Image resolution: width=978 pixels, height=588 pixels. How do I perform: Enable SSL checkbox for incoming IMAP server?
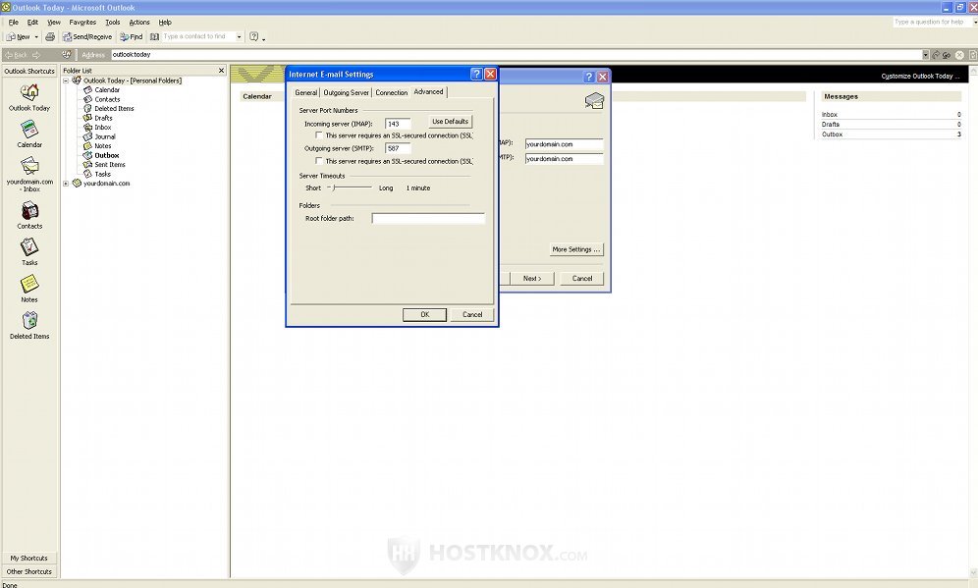click(319, 134)
